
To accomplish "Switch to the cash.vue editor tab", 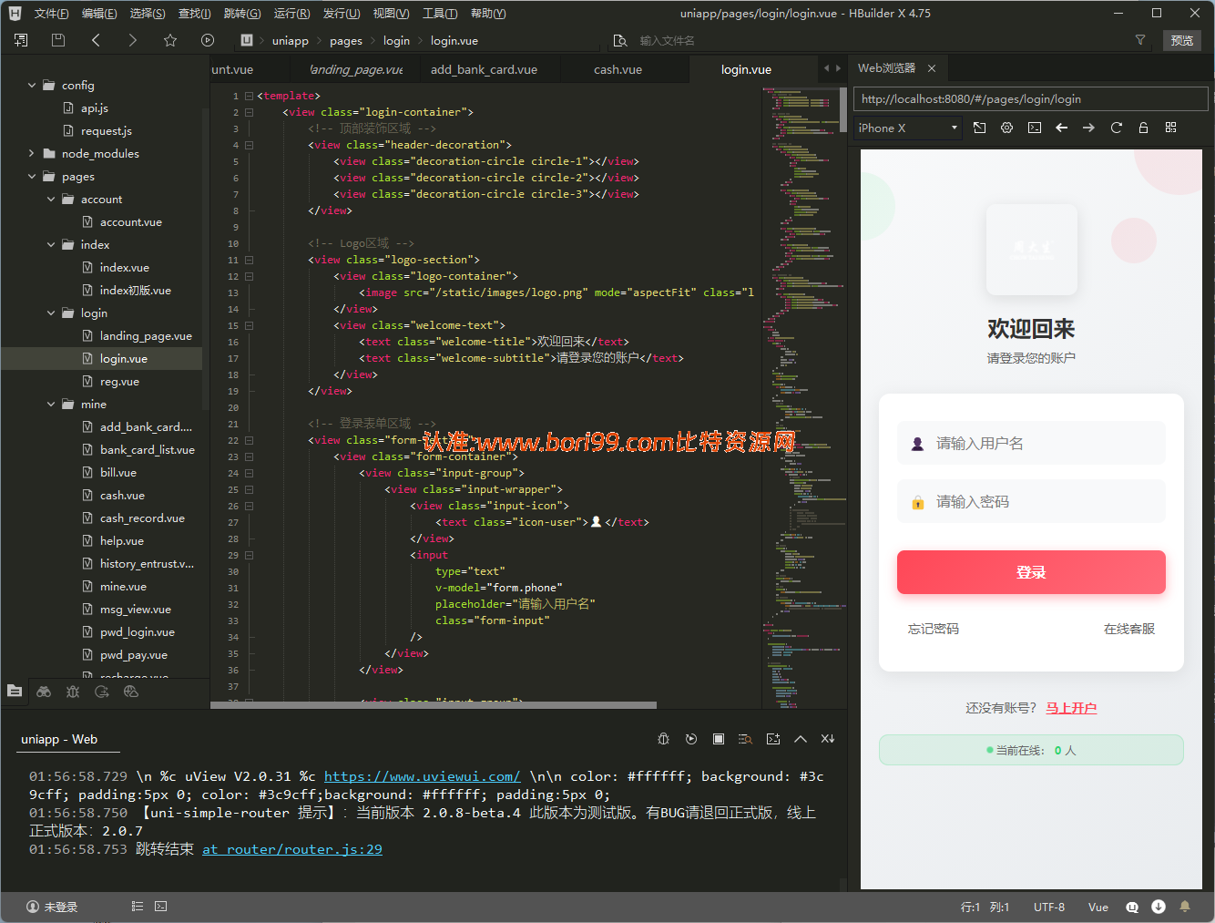I will 618,69.
